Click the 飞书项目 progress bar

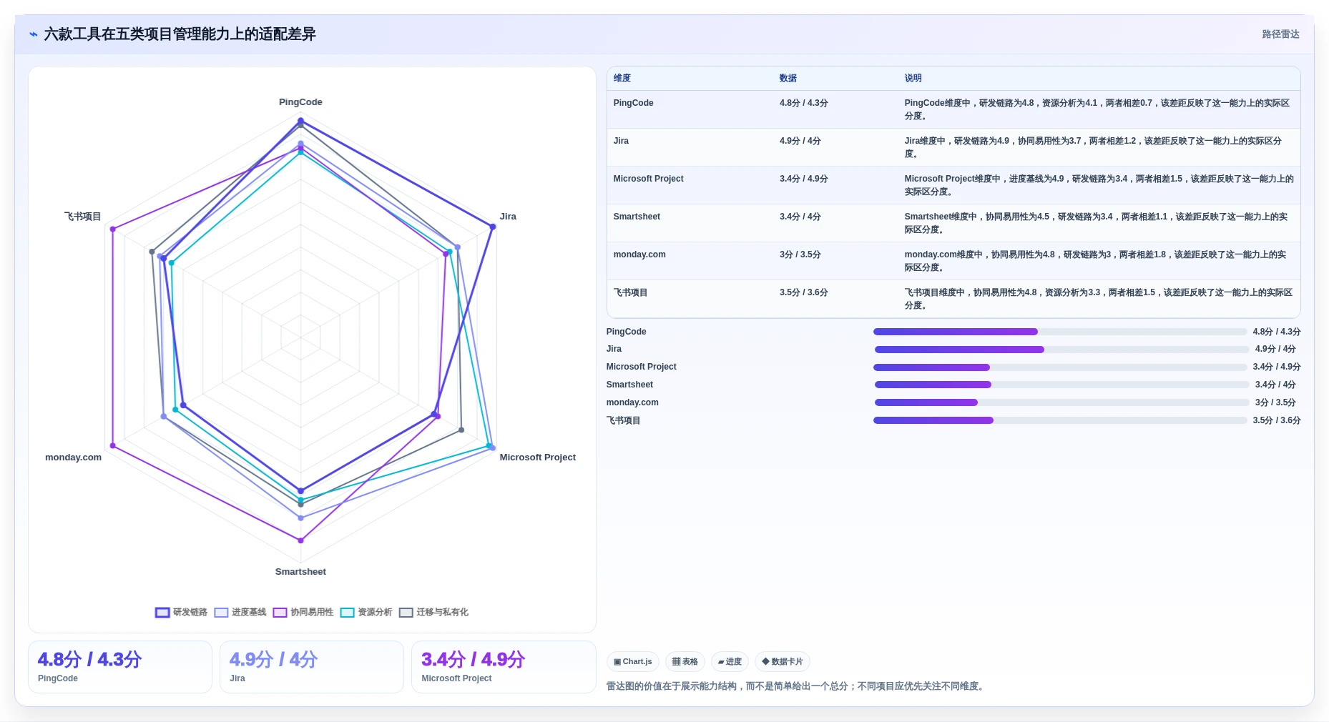(1060, 420)
